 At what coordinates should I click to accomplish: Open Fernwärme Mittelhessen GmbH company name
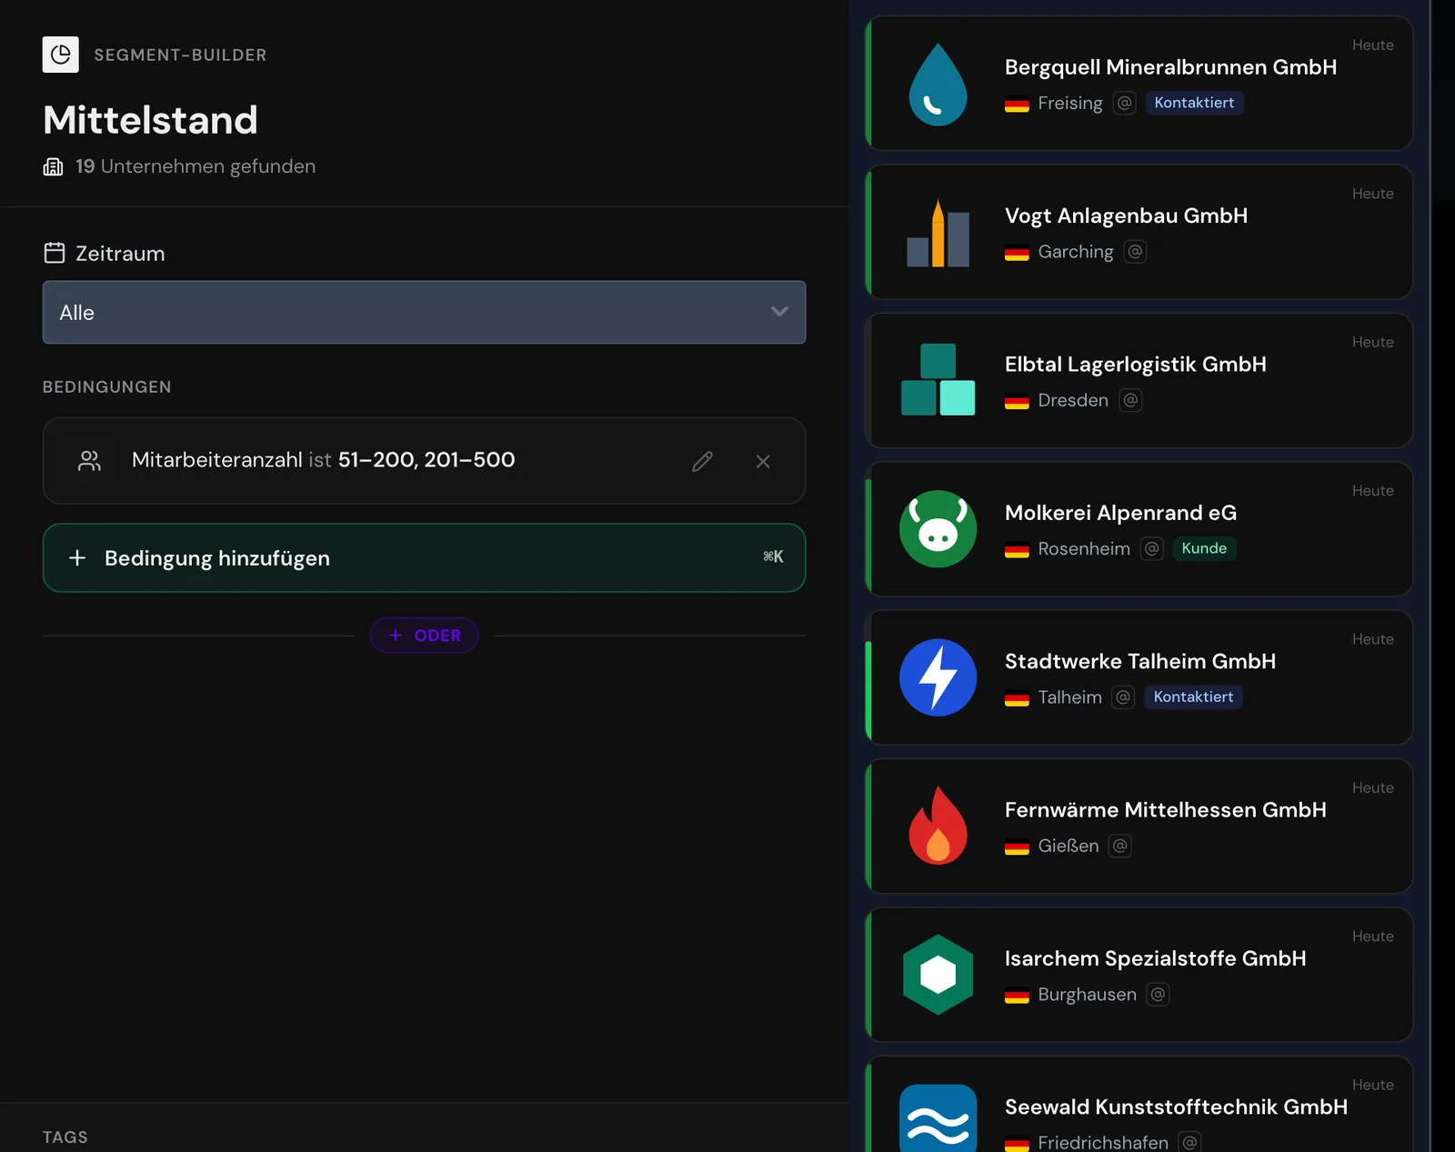coord(1165,810)
